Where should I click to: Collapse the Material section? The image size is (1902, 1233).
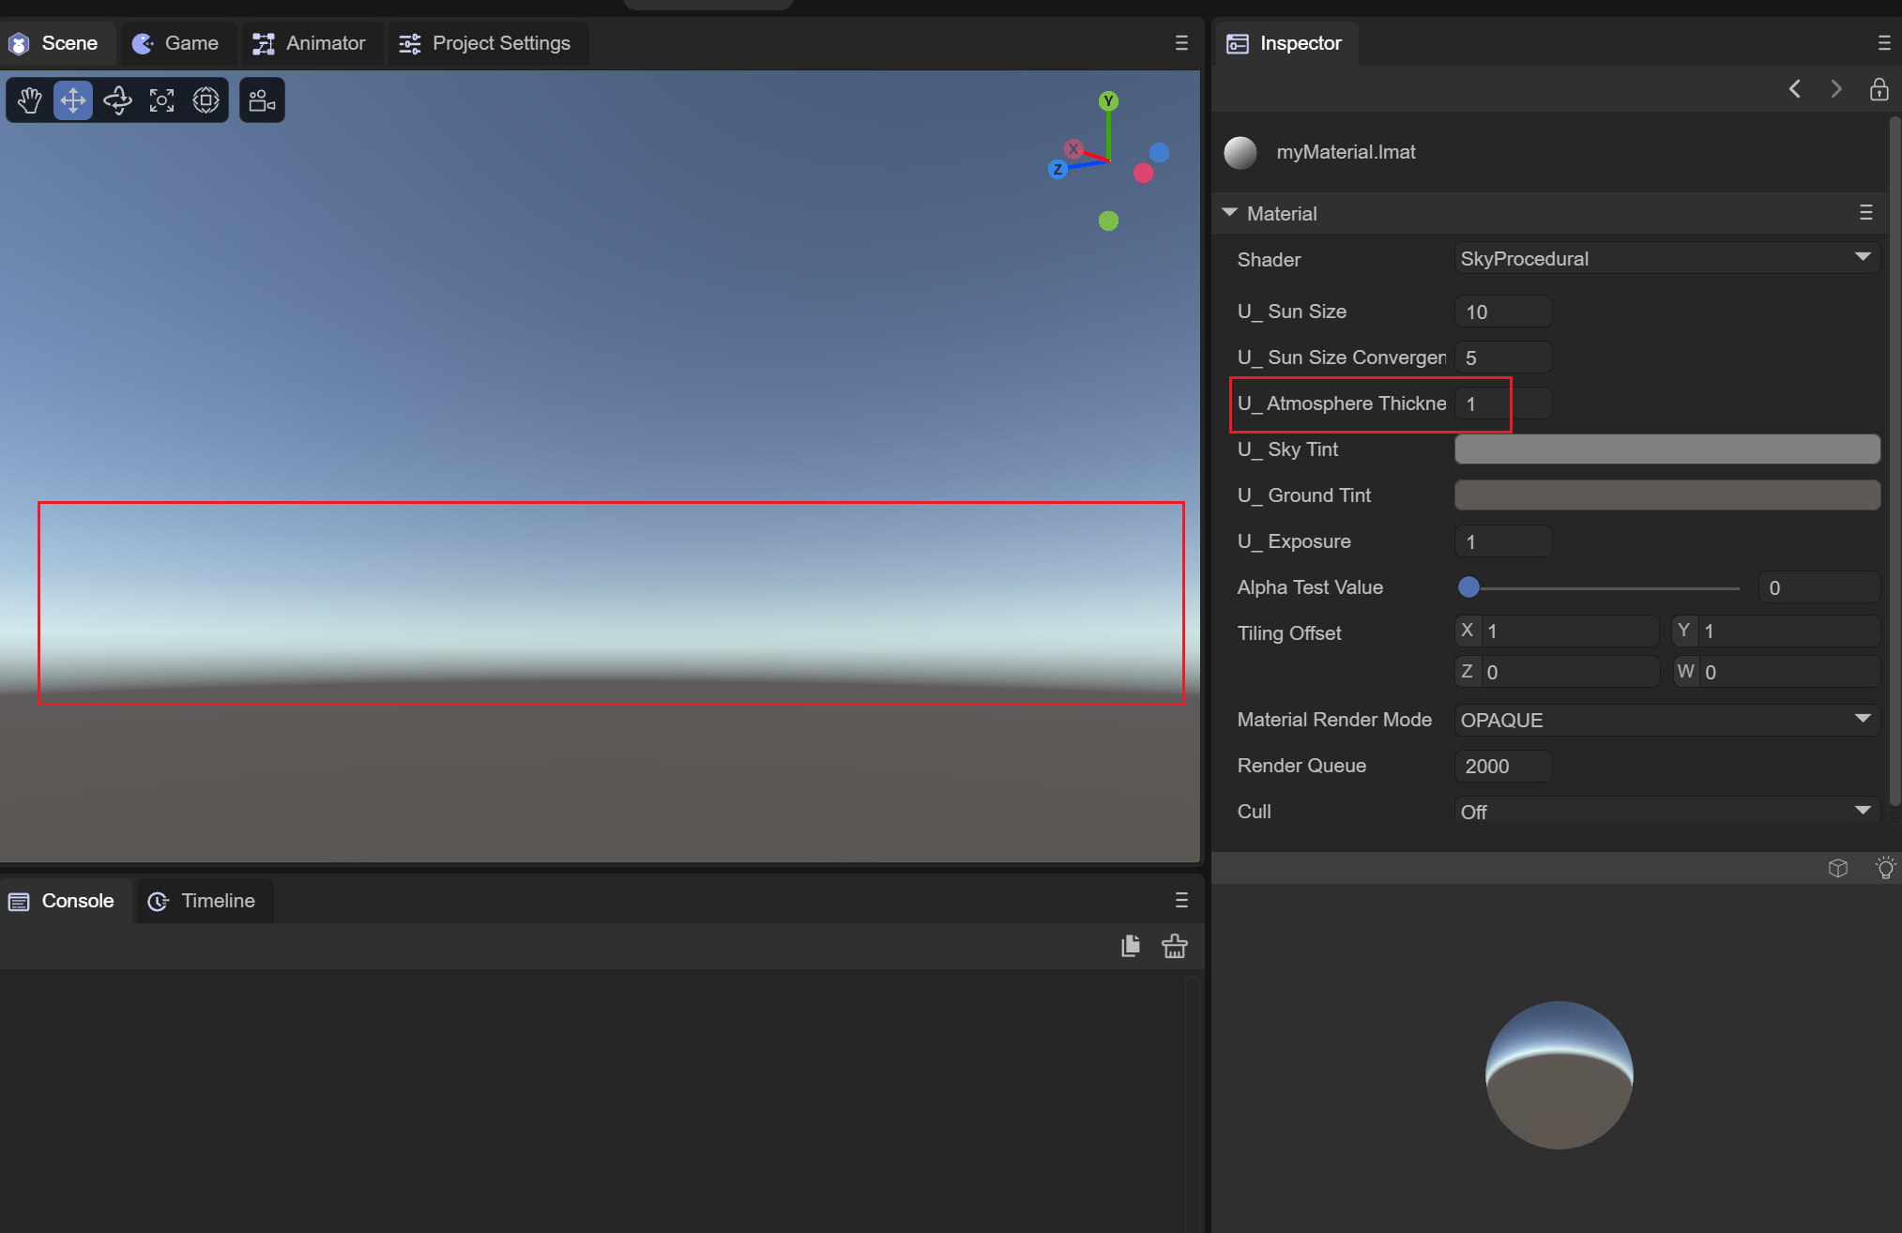coord(1230,213)
